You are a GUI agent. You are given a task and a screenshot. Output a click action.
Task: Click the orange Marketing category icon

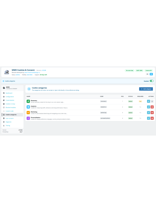click(28, 113)
